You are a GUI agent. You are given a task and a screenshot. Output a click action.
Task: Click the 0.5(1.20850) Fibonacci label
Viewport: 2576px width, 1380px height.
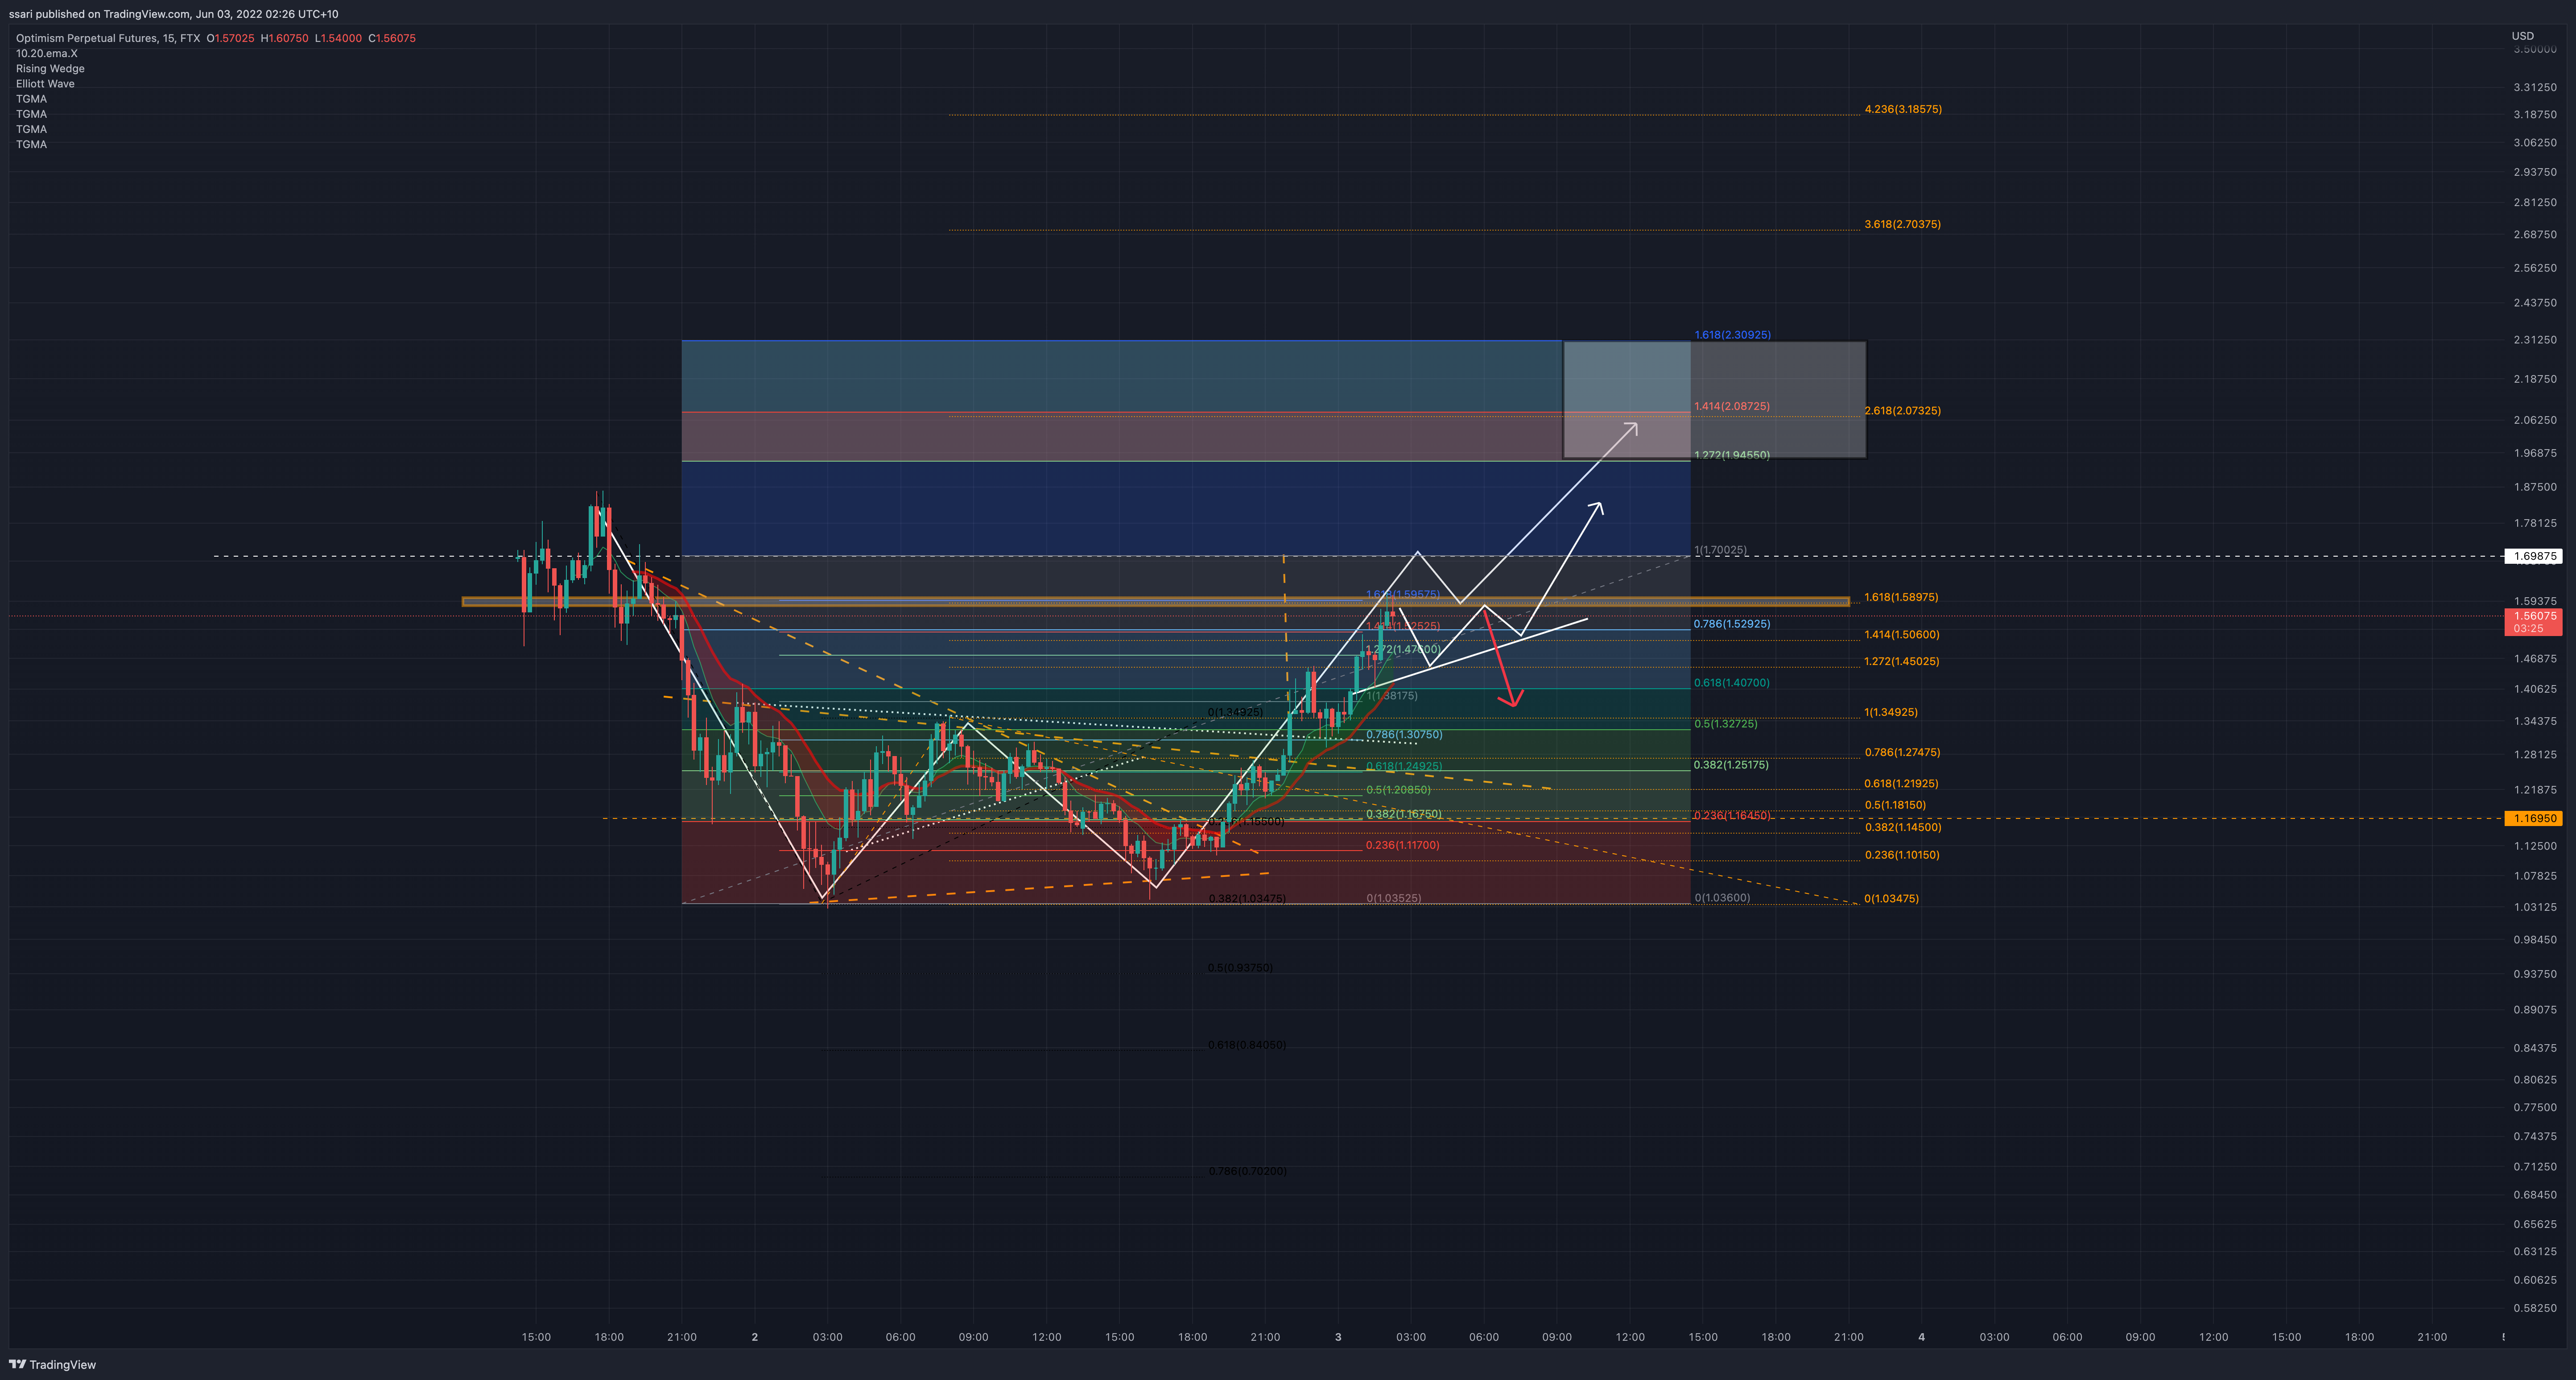[x=1398, y=790]
